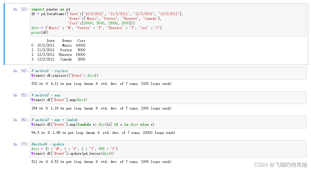Viewport: 311px width, 170px height.
Task: Click the pd.DataFrame Date list line
Action: pos(107,14)
